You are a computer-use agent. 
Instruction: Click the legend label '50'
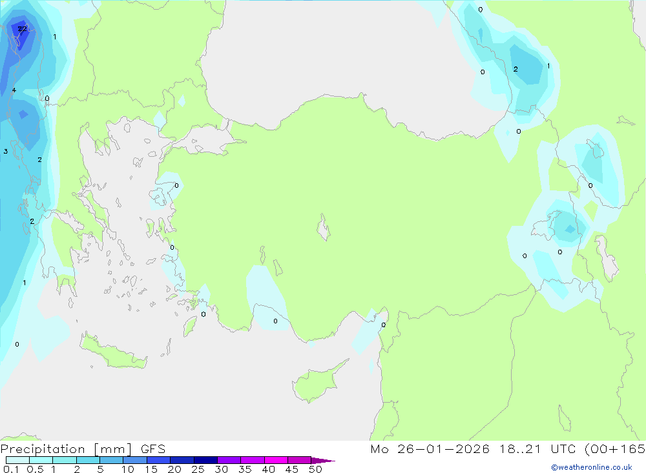315,469
